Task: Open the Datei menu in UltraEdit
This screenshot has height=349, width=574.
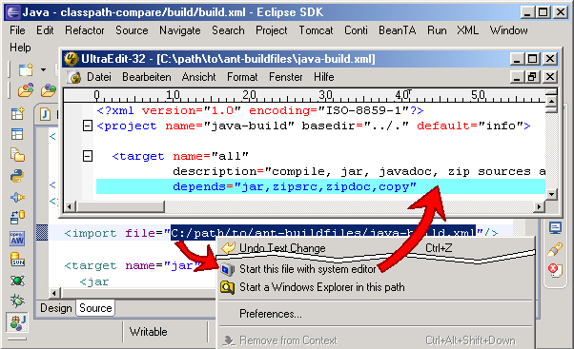Action: (99, 77)
